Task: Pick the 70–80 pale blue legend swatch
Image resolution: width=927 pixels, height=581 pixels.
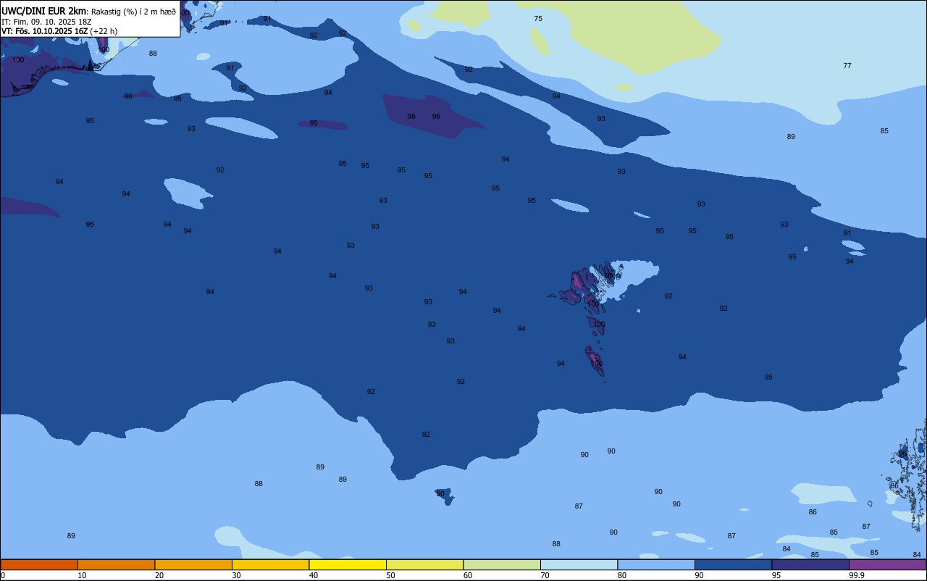Action: click(x=579, y=564)
